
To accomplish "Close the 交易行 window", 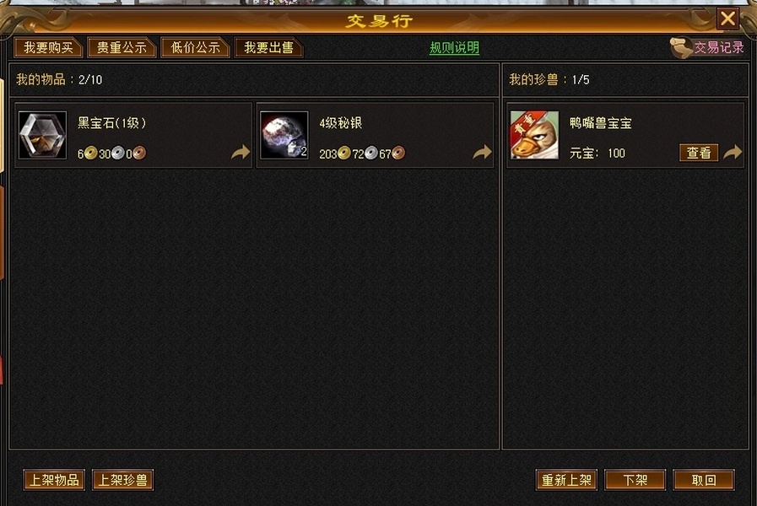I will (727, 19).
